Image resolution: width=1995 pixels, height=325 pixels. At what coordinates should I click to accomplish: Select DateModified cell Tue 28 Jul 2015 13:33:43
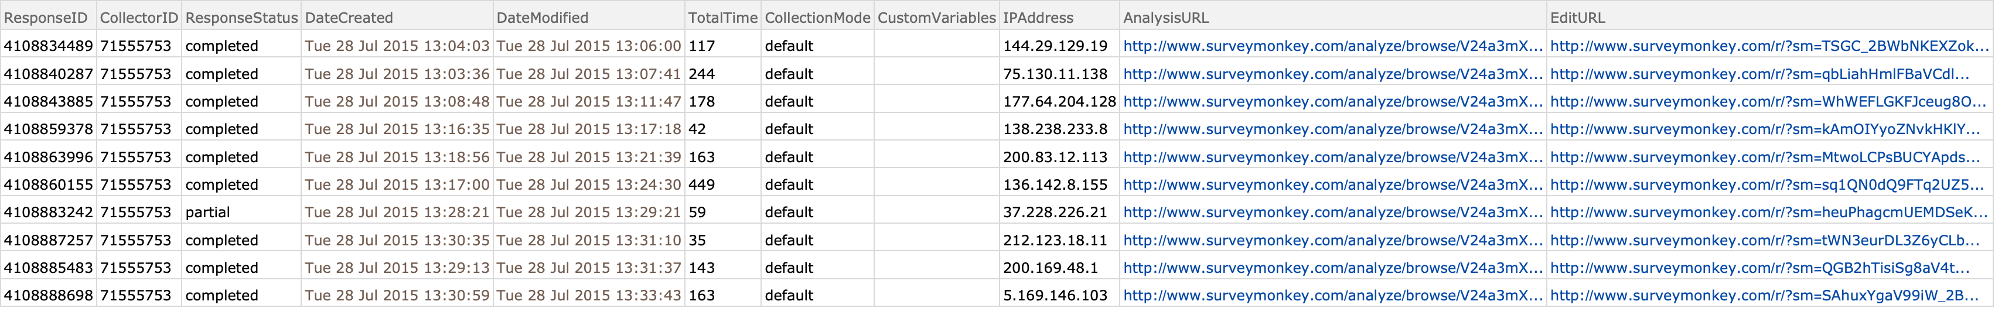click(x=589, y=295)
